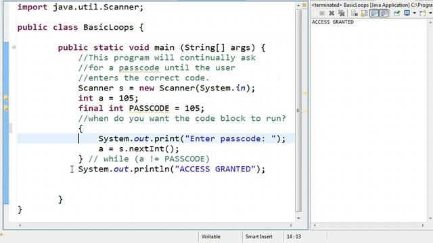433x243 pixels.
Task: Click the 'a = s.nextInt();' line
Action: coord(139,148)
